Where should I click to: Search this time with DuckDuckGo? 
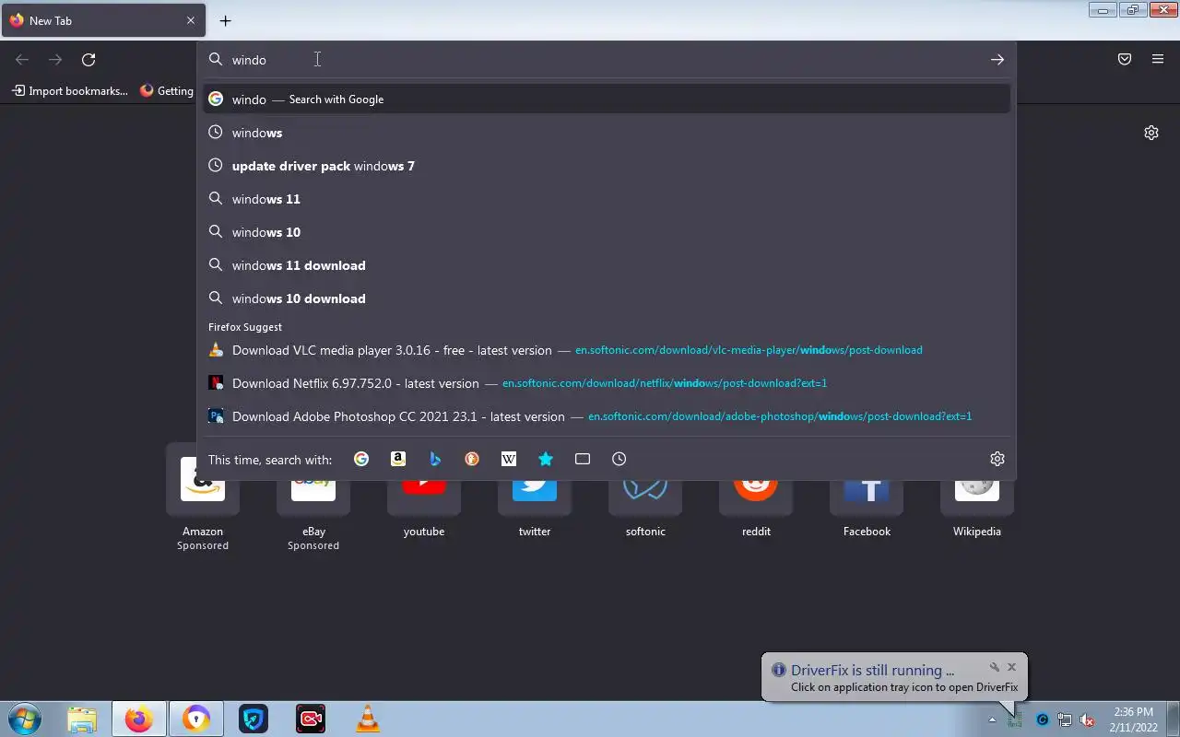472,459
